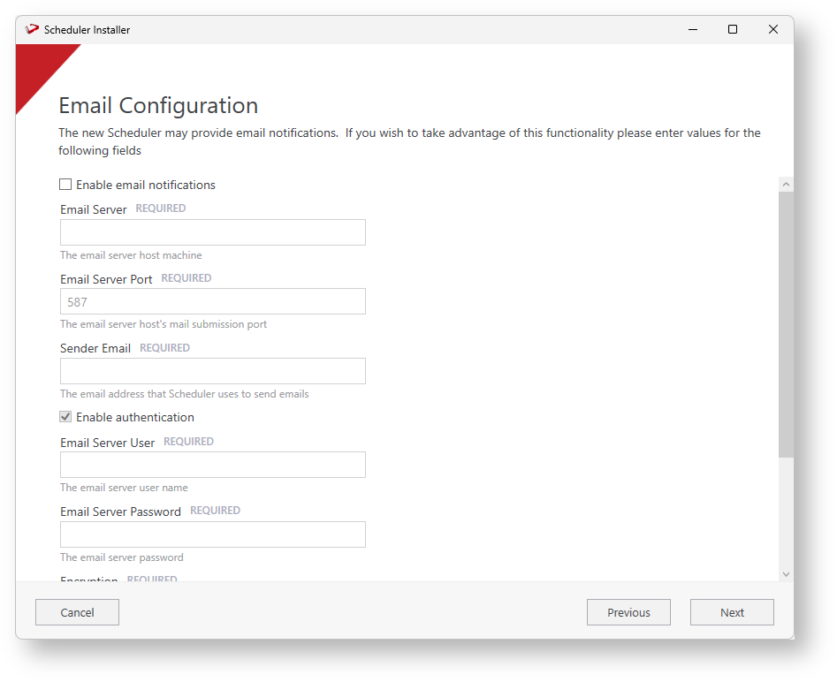This screenshot has height=682, width=837.
Task: Focus the Email Server Port field
Action: (212, 301)
